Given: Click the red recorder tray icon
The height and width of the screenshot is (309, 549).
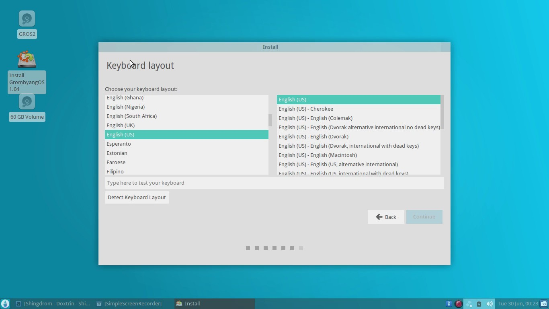Looking at the screenshot, I should [x=459, y=304].
